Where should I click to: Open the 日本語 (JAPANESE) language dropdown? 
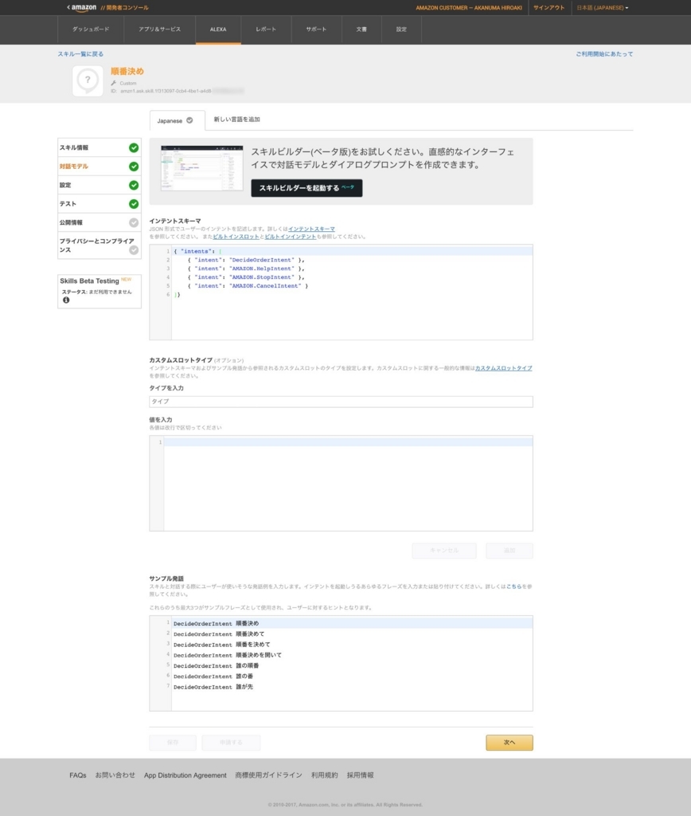tap(602, 8)
